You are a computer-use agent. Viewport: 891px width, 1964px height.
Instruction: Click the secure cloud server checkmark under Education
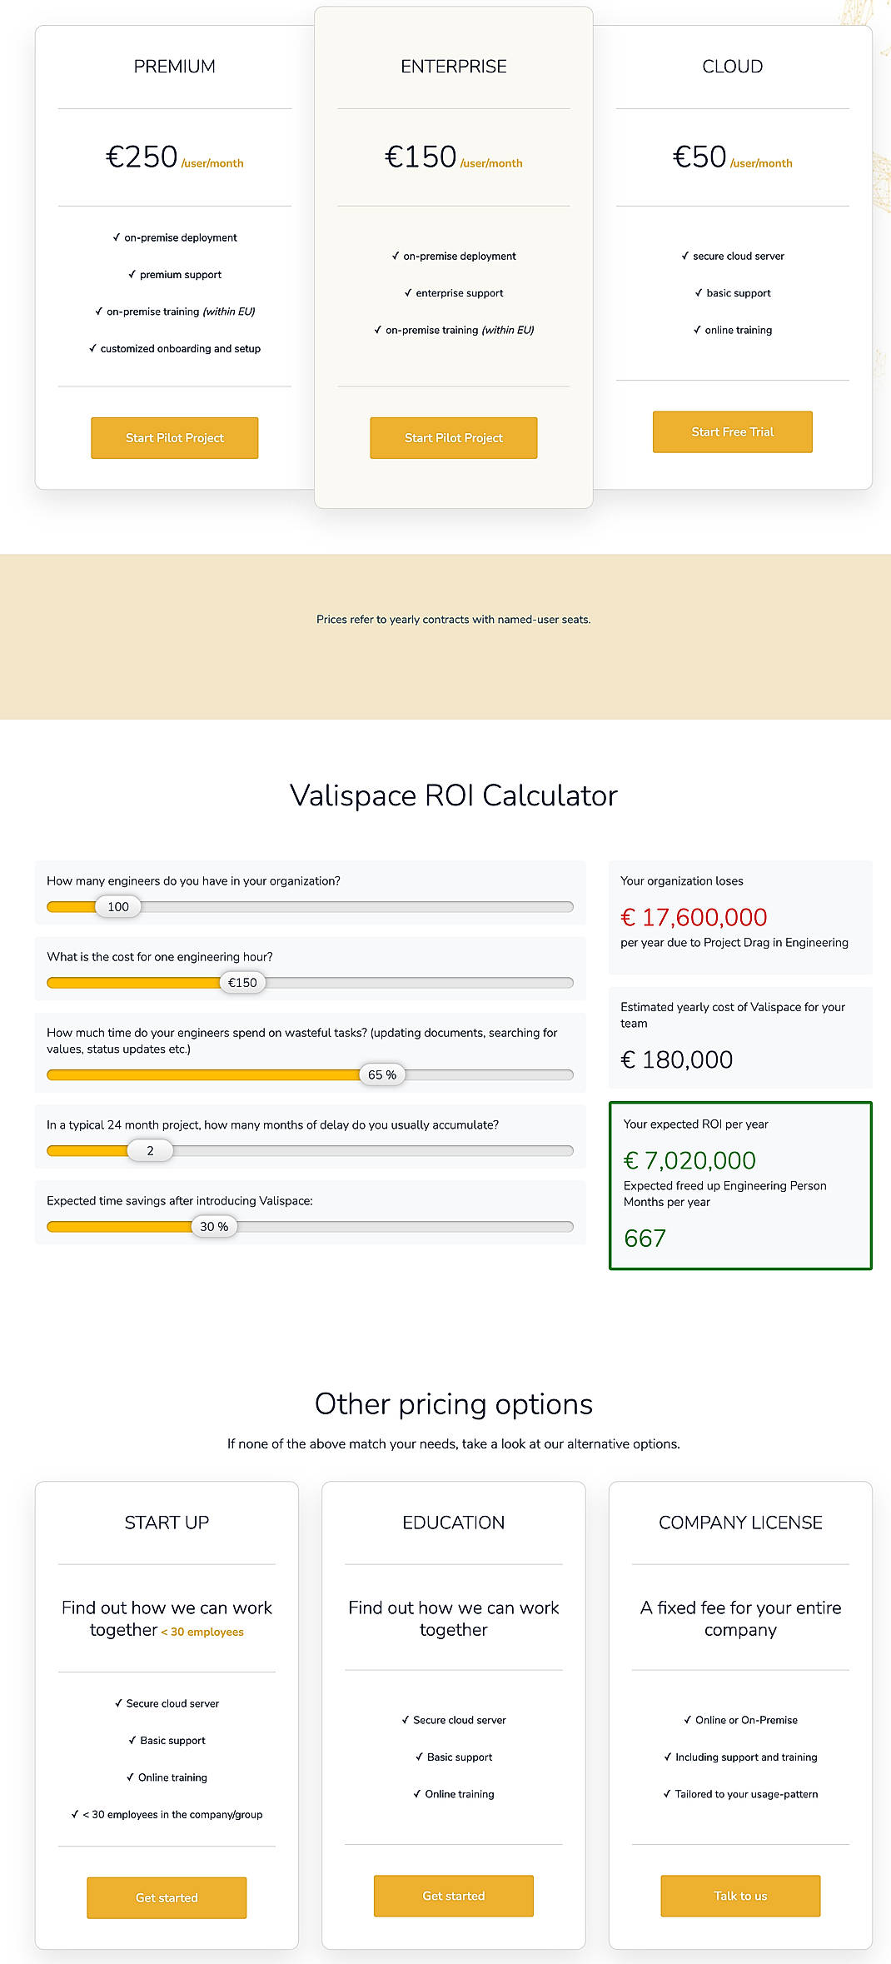[404, 1719]
